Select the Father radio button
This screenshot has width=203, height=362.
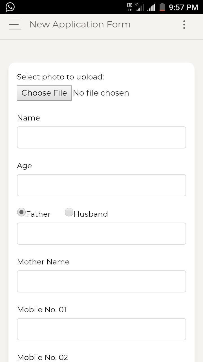point(21,212)
